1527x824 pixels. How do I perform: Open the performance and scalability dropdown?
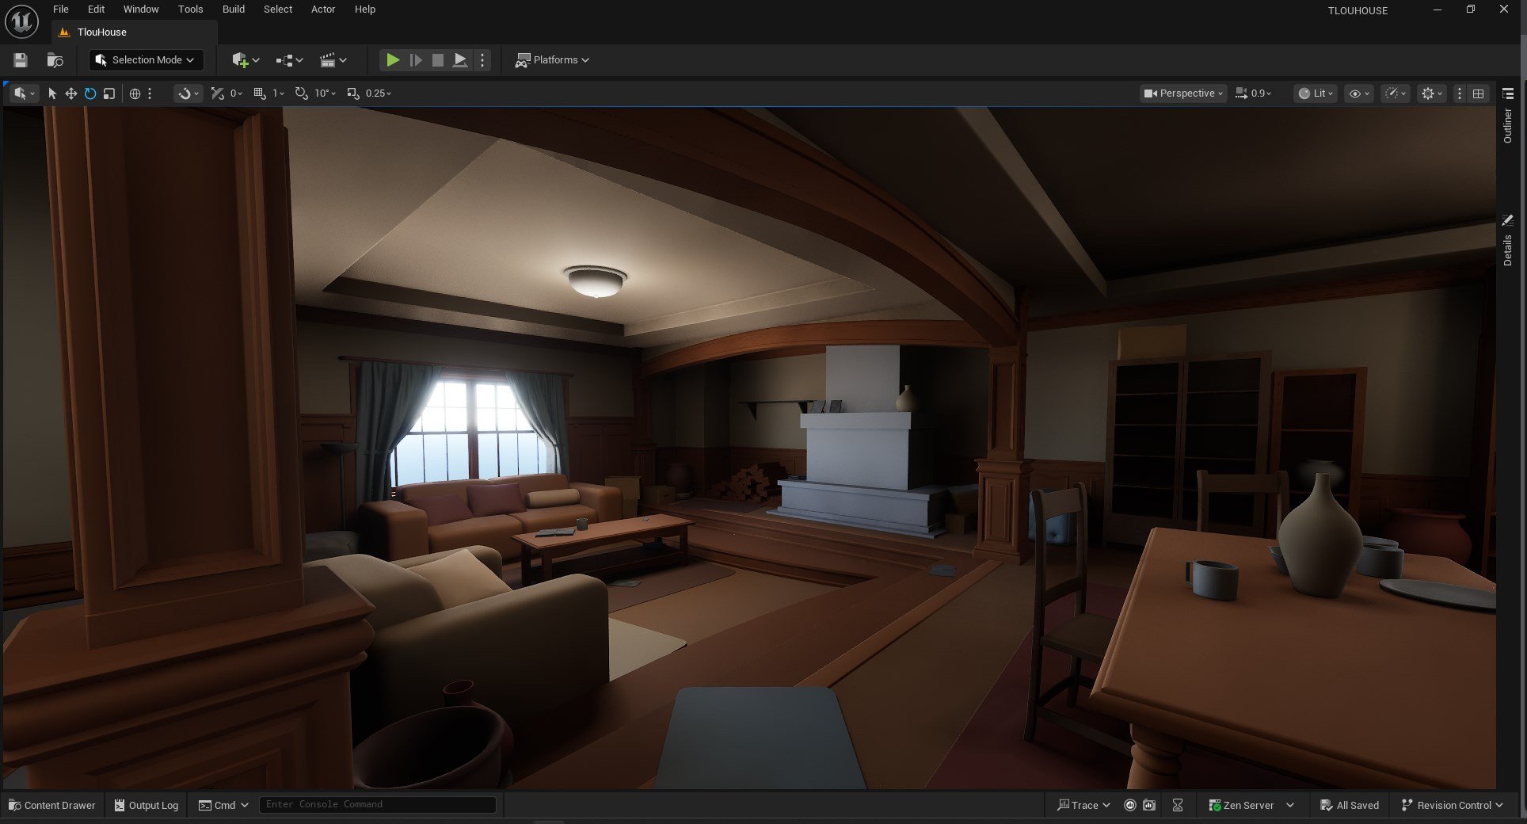(x=1396, y=93)
